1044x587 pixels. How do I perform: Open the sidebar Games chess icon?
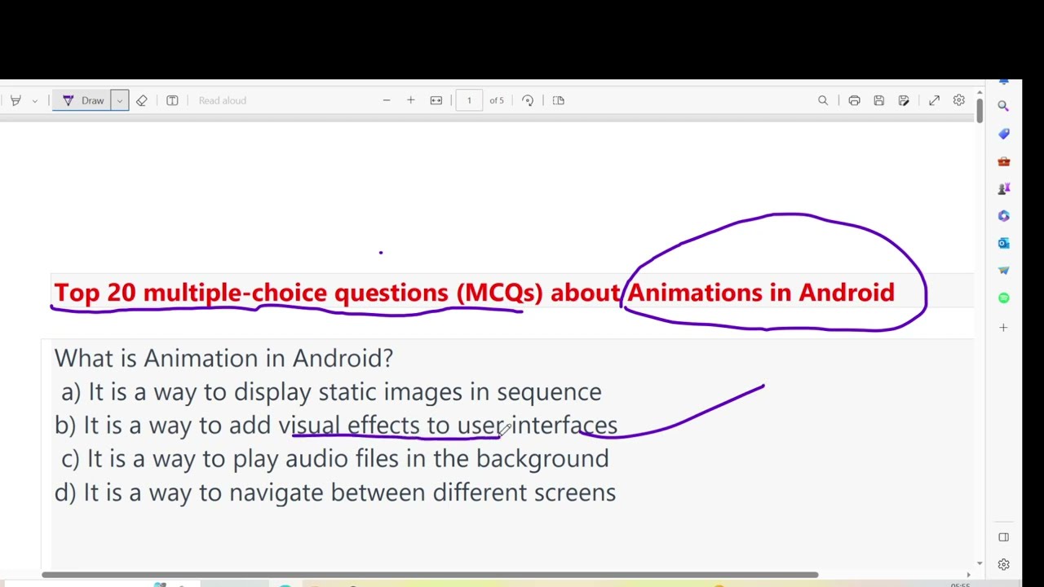(1004, 188)
